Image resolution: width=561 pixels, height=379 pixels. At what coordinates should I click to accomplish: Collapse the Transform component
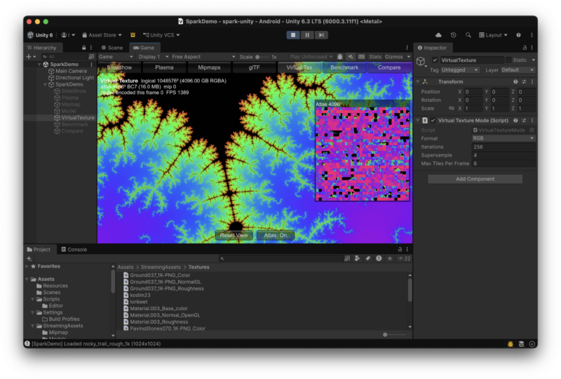[417, 81]
